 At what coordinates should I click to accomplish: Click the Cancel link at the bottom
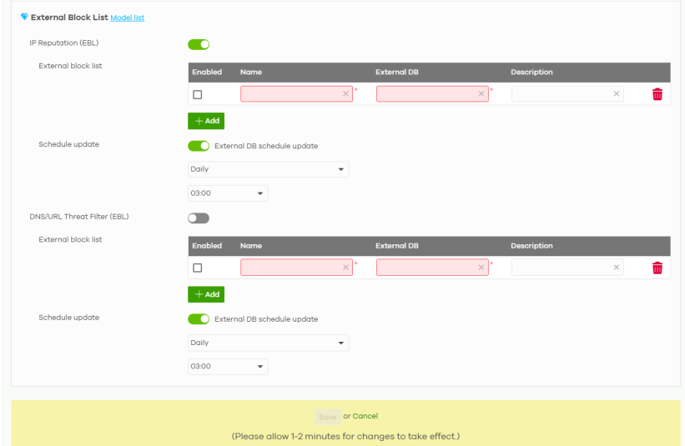[365, 416]
